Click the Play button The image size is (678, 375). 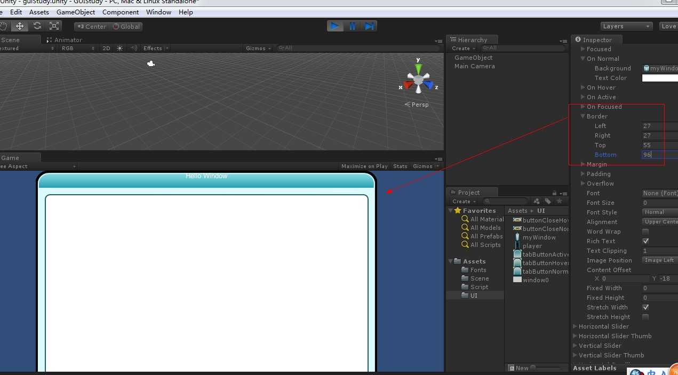coord(335,26)
